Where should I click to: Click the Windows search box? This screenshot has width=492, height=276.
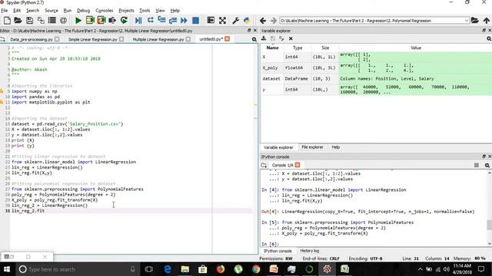(77, 269)
